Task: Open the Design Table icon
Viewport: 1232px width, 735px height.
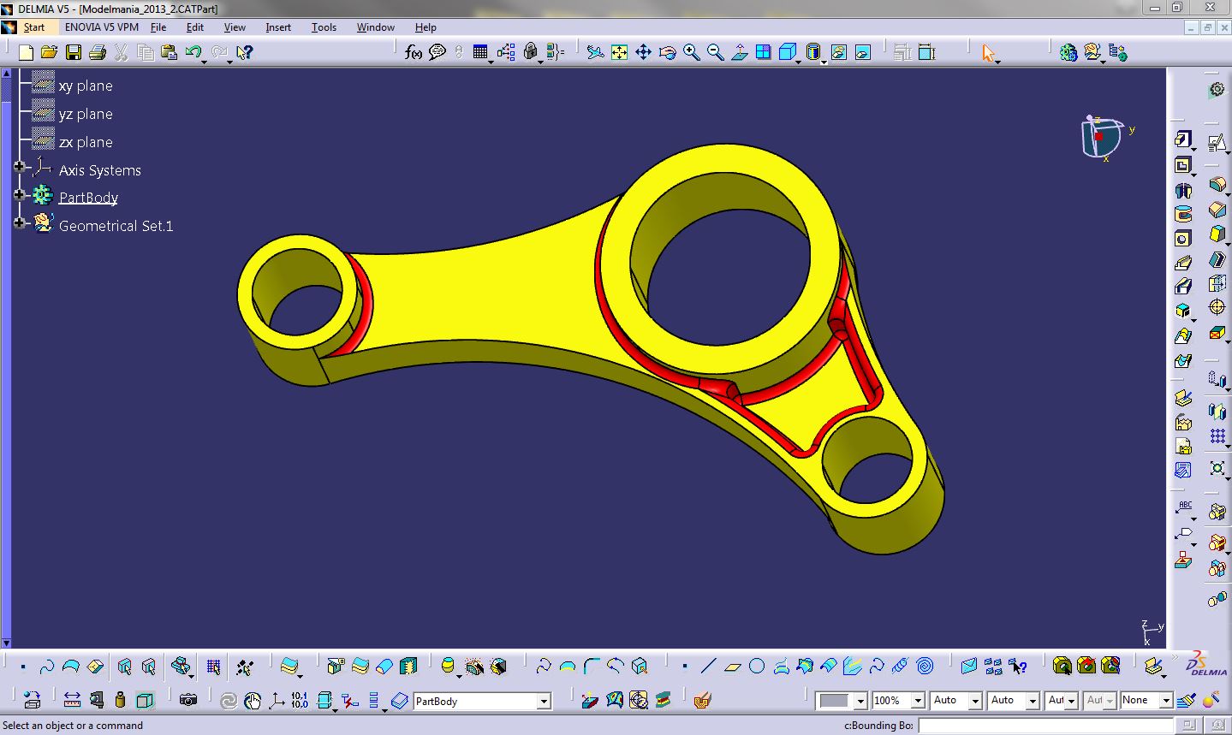Action: (x=480, y=52)
